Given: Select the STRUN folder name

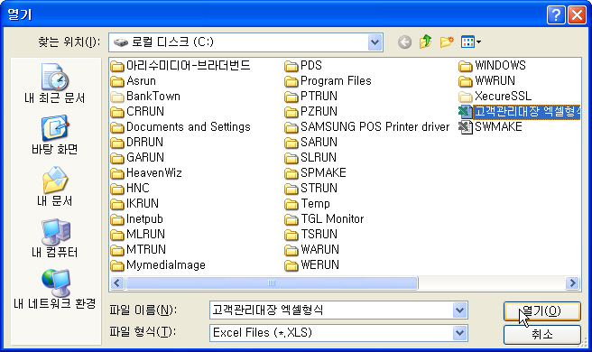Looking at the screenshot, I should click(319, 188).
